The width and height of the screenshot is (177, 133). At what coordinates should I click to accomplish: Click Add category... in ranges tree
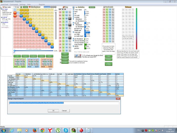[x=5, y=27]
